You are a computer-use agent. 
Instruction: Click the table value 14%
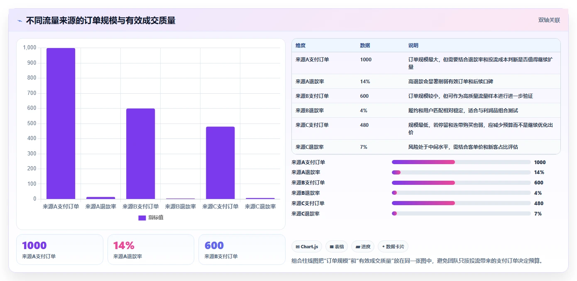[x=365, y=82]
